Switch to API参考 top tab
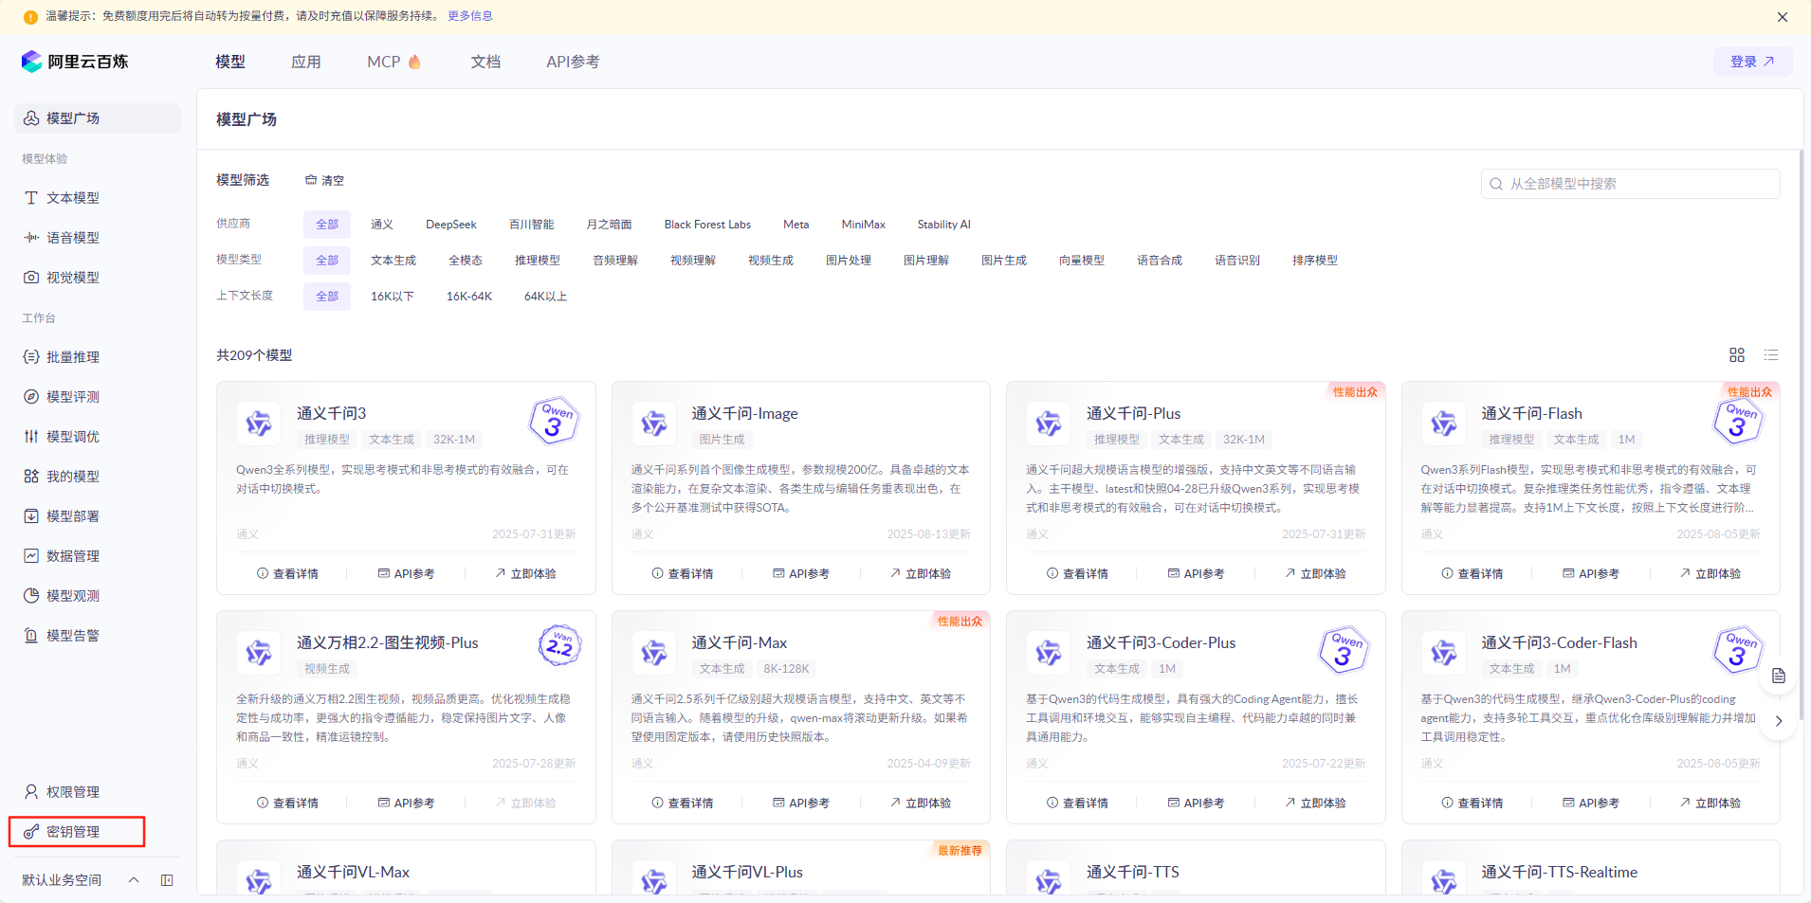Image resolution: width=1811 pixels, height=903 pixels. tap(573, 62)
